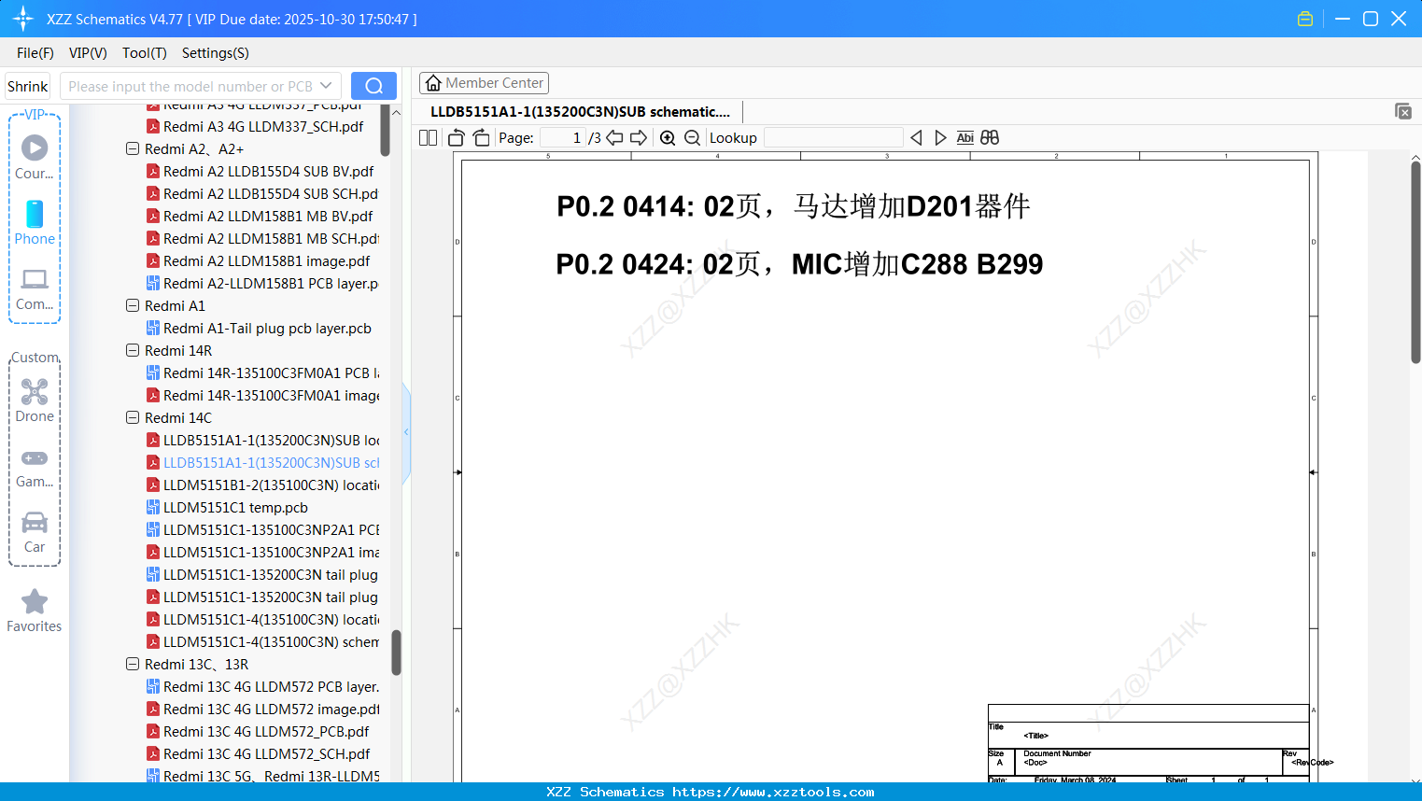Screen dimensions: 1422x801
Task: Collapse the Redmi A1 group
Action: (132, 305)
